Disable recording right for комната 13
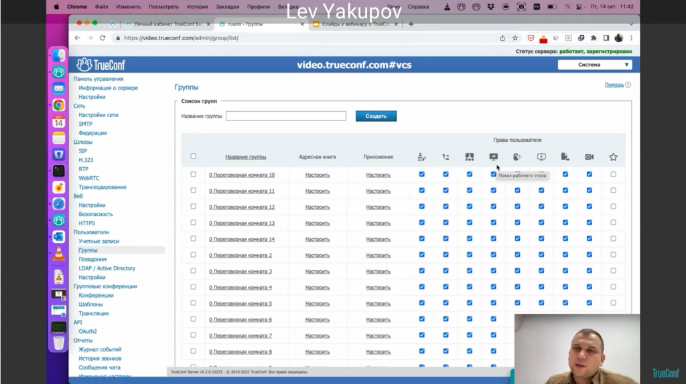 tap(590, 222)
